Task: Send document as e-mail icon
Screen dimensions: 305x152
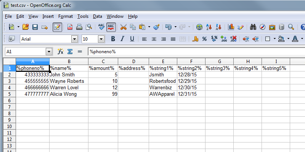Action: (x=45, y=27)
